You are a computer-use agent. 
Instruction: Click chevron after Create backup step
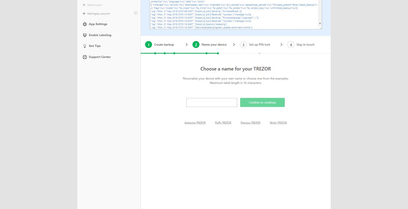[186, 45]
